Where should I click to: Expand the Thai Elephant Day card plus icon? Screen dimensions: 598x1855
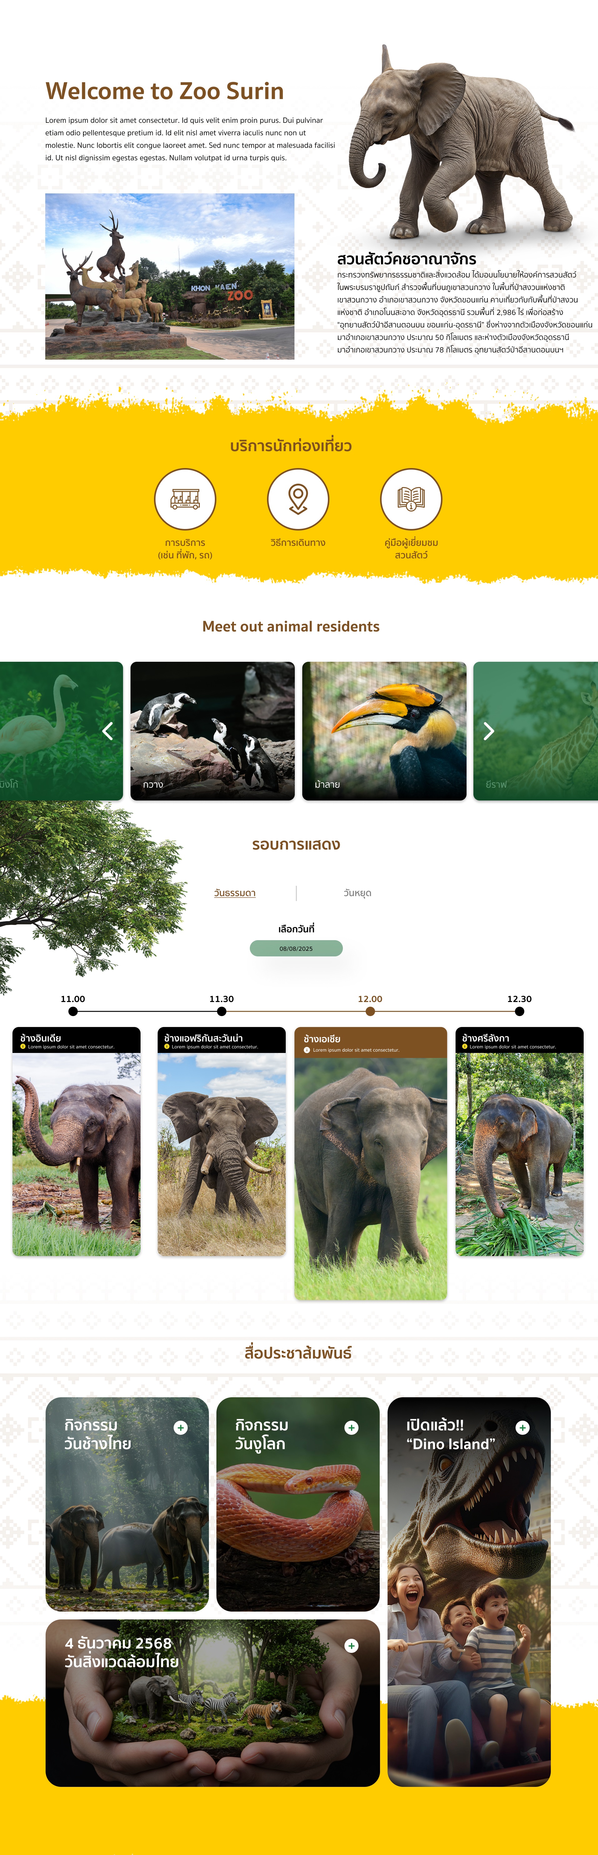(x=180, y=1427)
